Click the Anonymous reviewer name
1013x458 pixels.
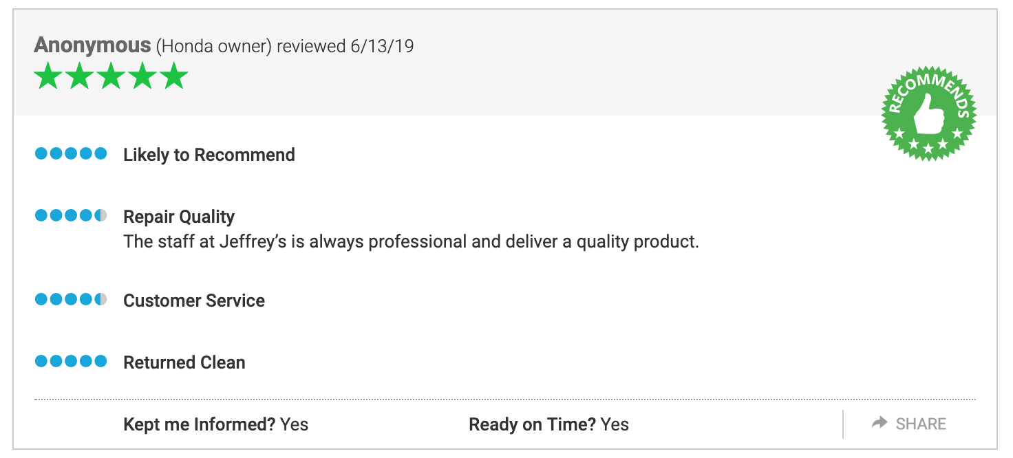pyautogui.click(x=92, y=45)
